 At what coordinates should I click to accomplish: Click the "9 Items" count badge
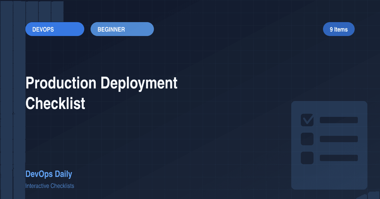[339, 29]
